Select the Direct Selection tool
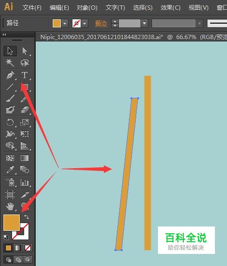Image resolution: width=227 pixels, height=266 pixels. (25, 51)
